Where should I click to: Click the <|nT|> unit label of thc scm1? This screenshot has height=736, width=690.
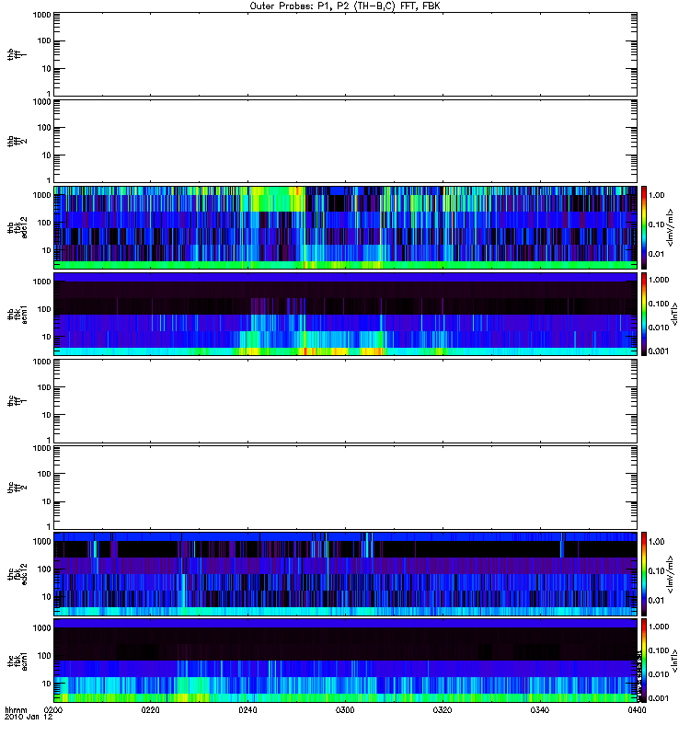[675, 661]
